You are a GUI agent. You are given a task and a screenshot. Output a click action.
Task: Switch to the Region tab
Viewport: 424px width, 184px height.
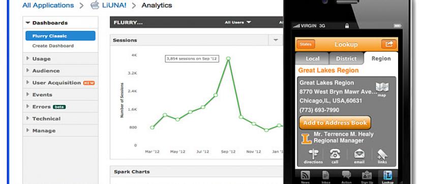coord(381,59)
